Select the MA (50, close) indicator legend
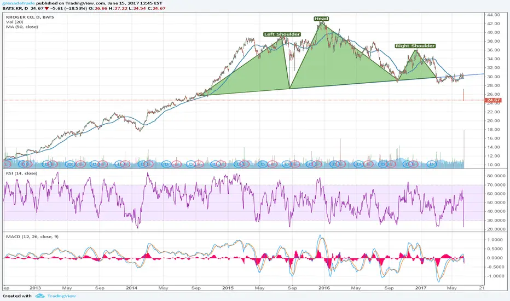 pyautogui.click(x=22, y=27)
